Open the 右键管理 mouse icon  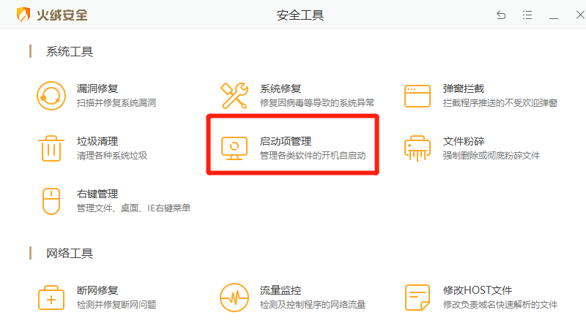click(51, 201)
